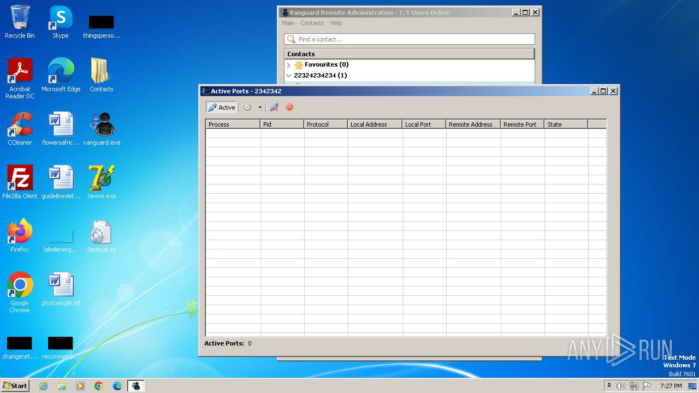Open the Contacts menu in Vanguard window
The width and height of the screenshot is (699, 393).
(312, 23)
